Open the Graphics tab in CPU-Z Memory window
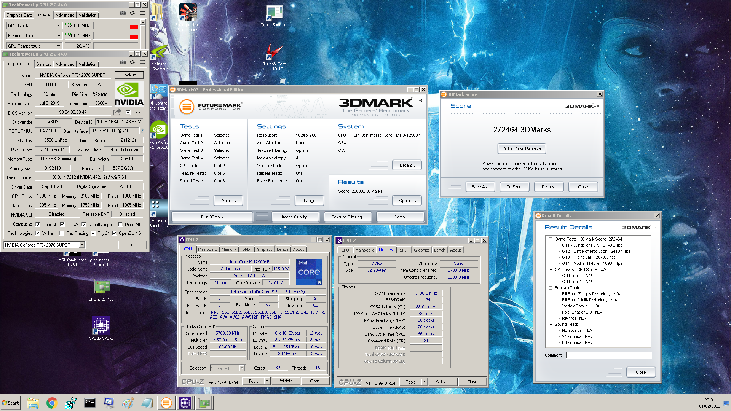The height and width of the screenshot is (411, 731). [421, 250]
